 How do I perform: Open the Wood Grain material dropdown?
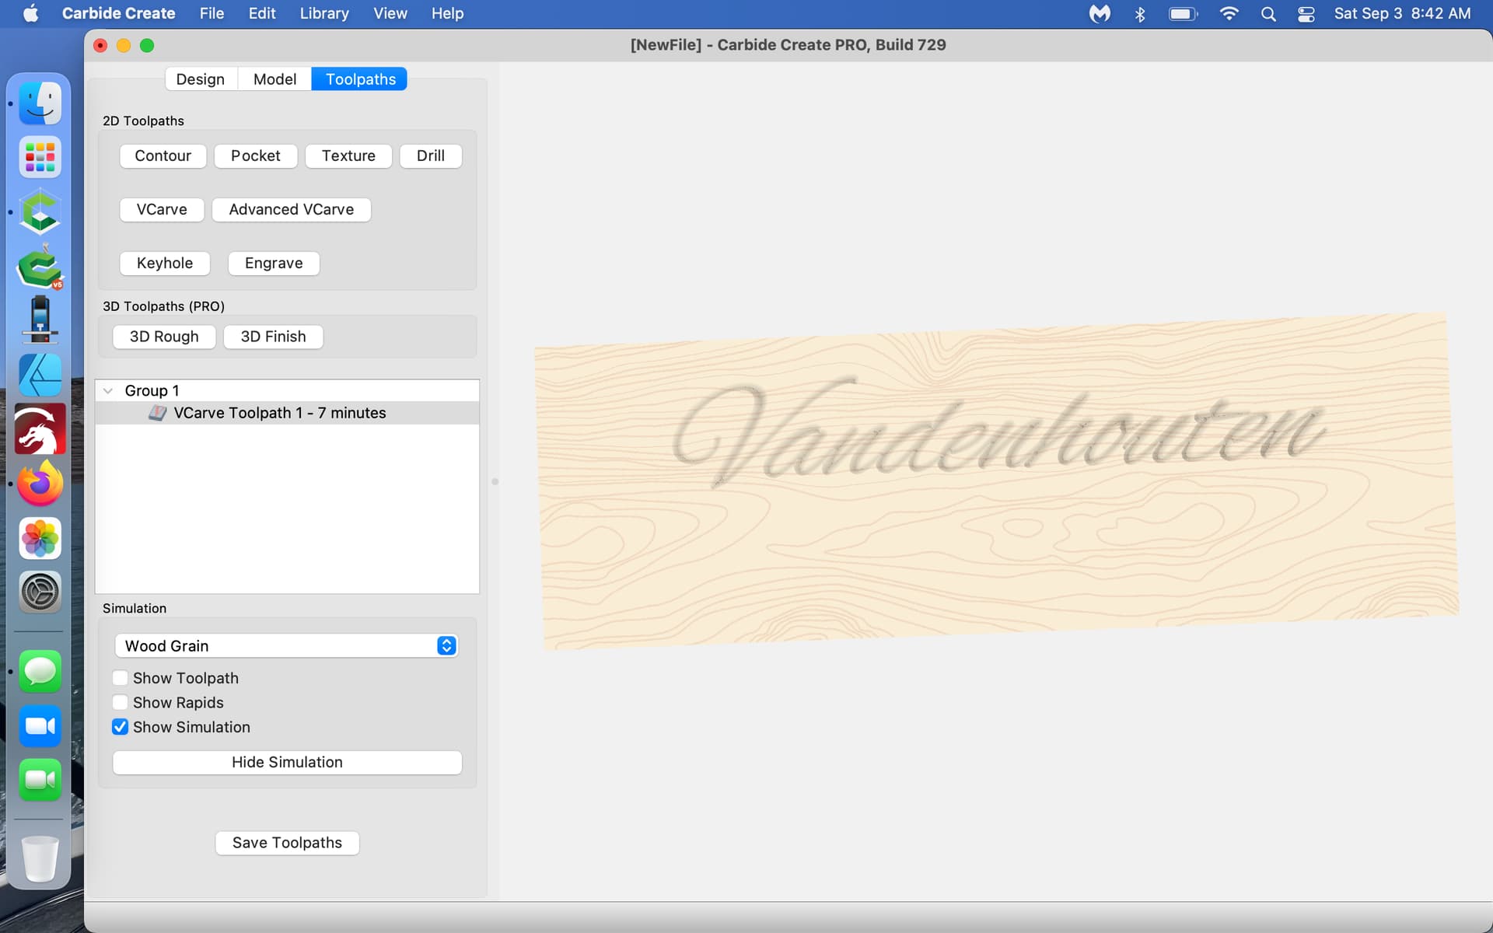point(286,645)
